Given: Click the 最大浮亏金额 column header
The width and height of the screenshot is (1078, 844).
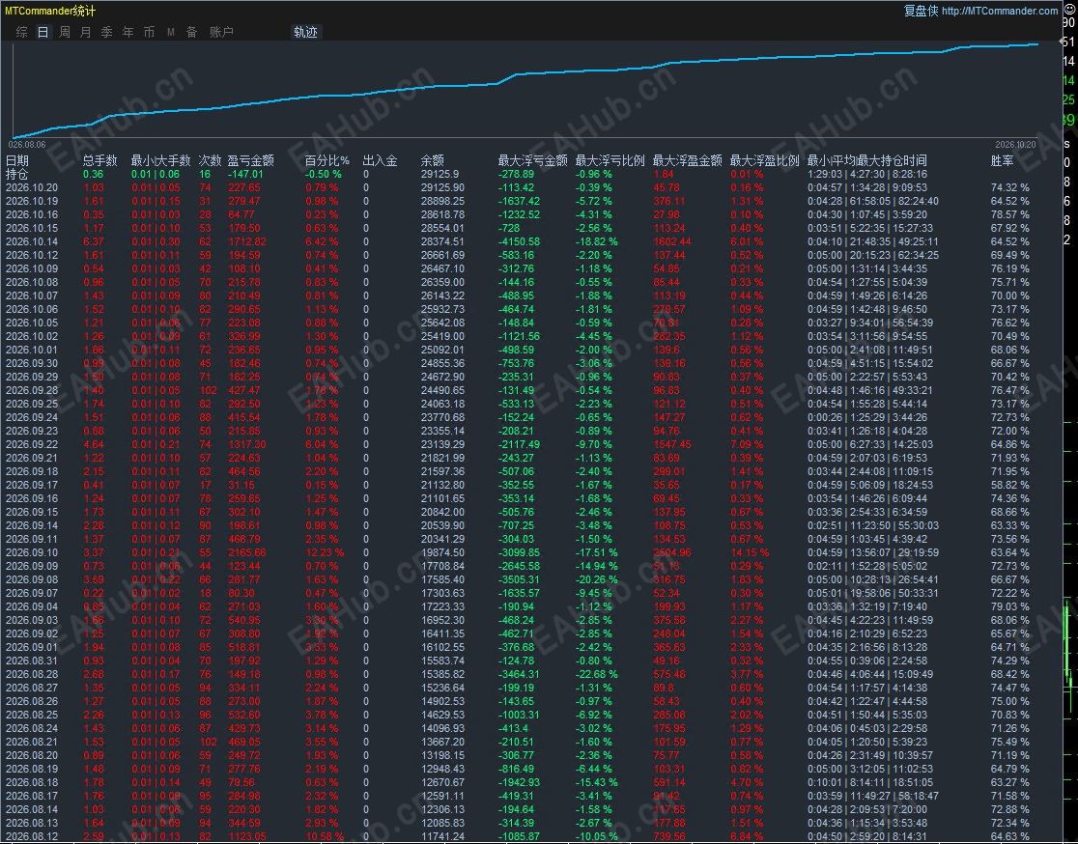Looking at the screenshot, I should (x=533, y=161).
